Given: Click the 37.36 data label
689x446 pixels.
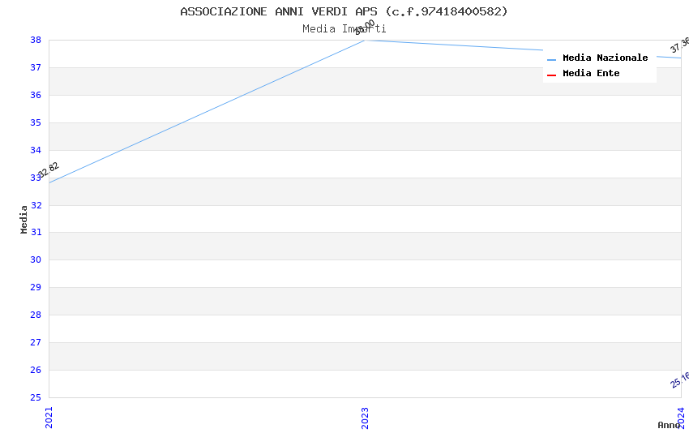Looking at the screenshot, I should [680, 45].
